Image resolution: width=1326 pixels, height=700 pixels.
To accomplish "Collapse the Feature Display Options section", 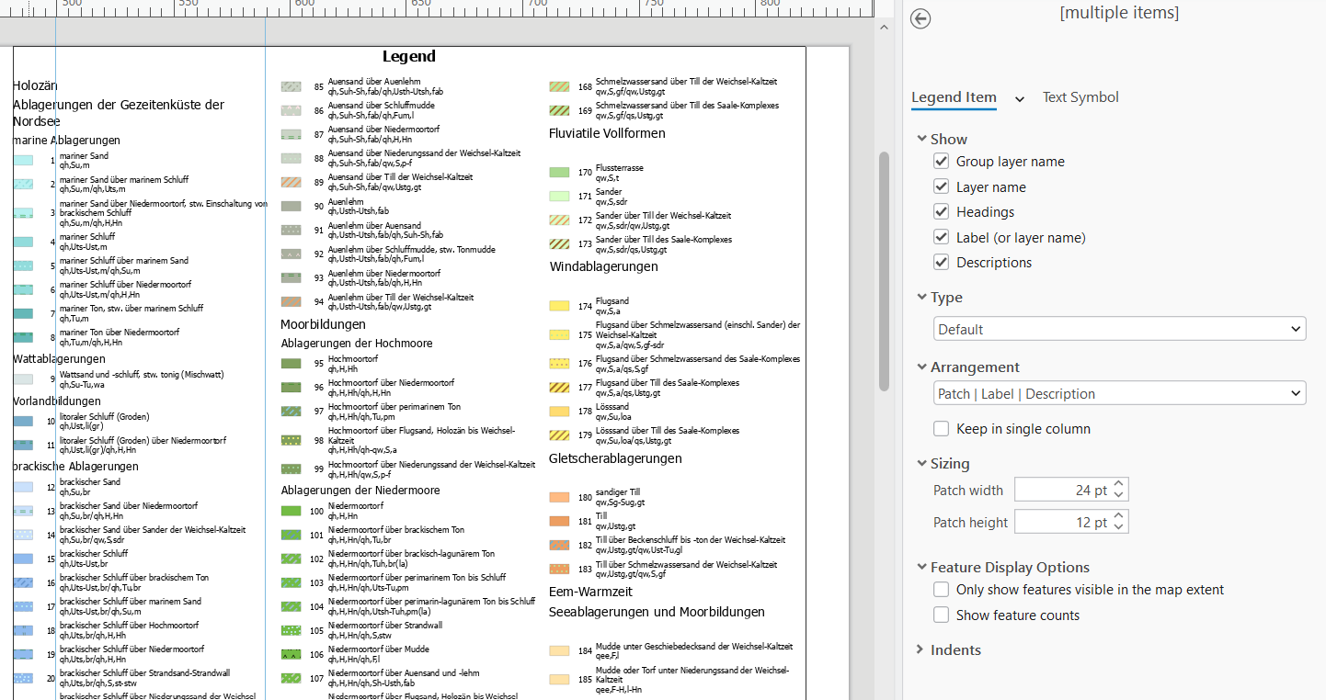I will (x=921, y=567).
